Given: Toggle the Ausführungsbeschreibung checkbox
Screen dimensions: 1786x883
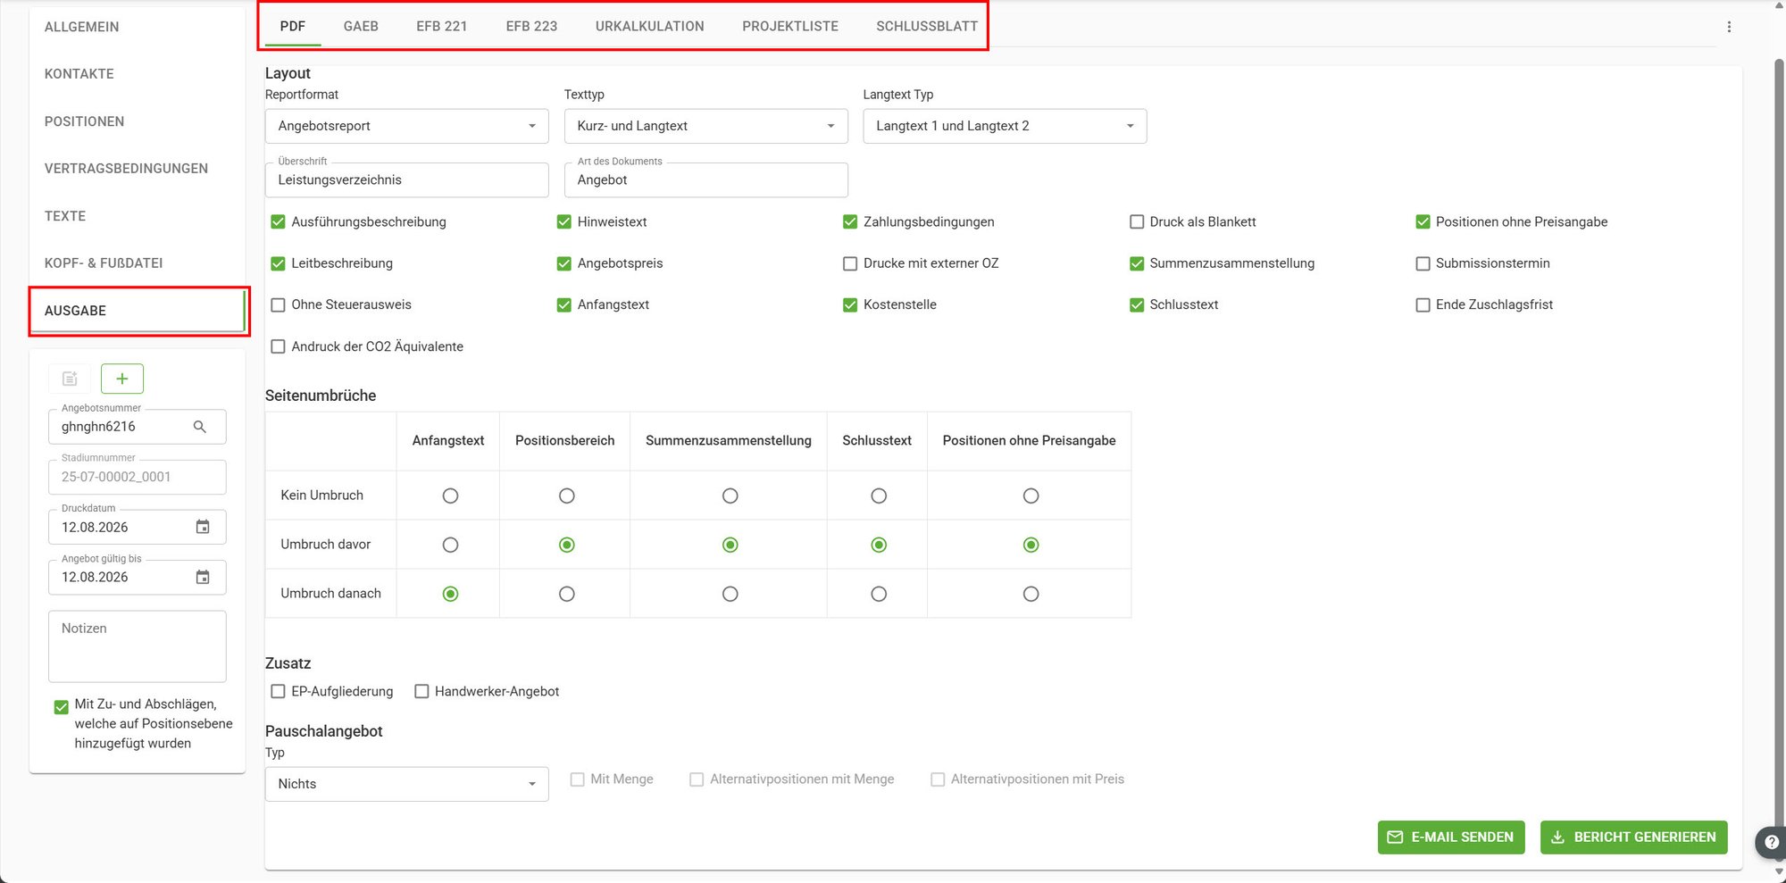Looking at the screenshot, I should [278, 221].
